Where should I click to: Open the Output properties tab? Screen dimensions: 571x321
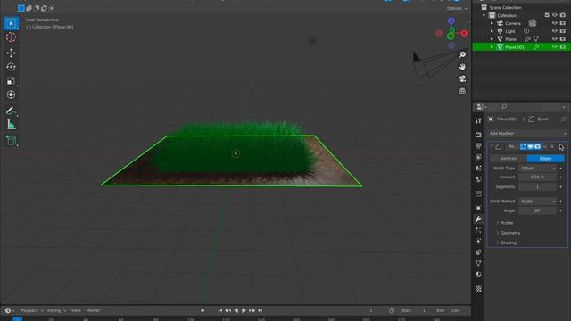click(x=478, y=146)
